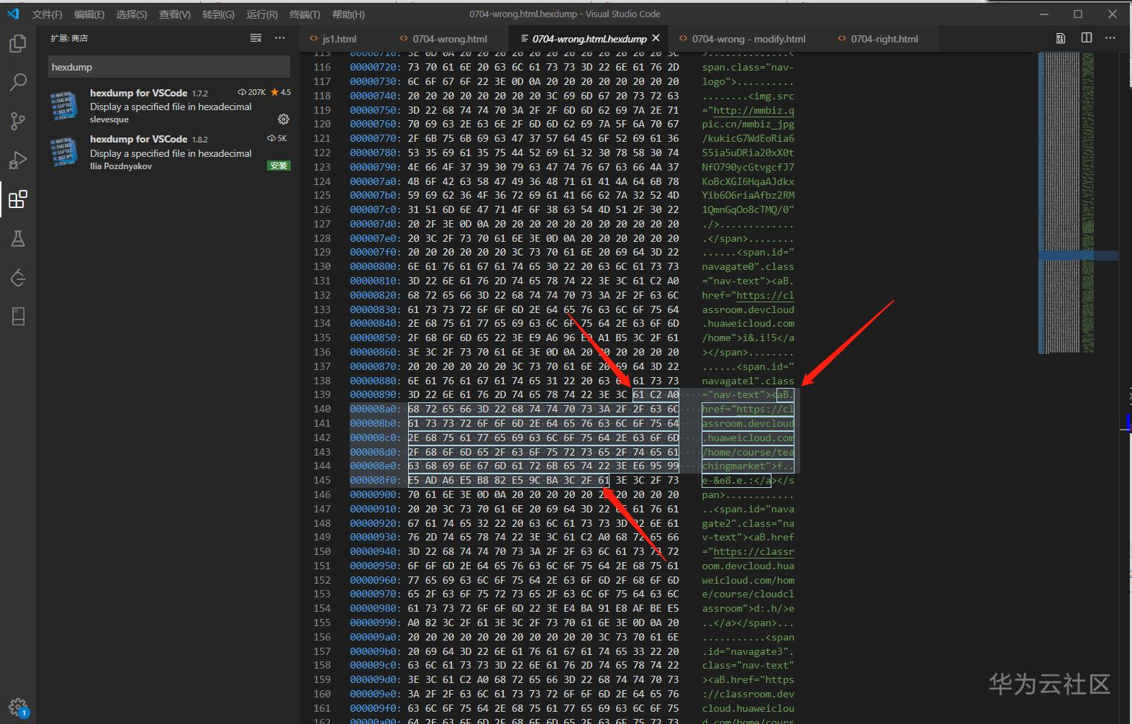1132x724 pixels.
Task: Follow the https://classr link on line 150
Action: (753, 552)
